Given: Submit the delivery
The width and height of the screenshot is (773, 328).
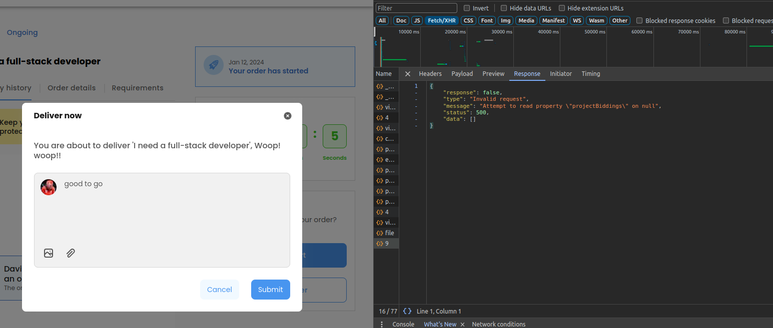Looking at the screenshot, I should [x=270, y=290].
